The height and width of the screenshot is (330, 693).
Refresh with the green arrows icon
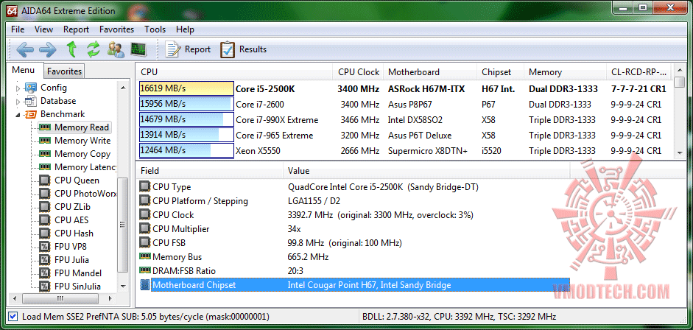(94, 49)
